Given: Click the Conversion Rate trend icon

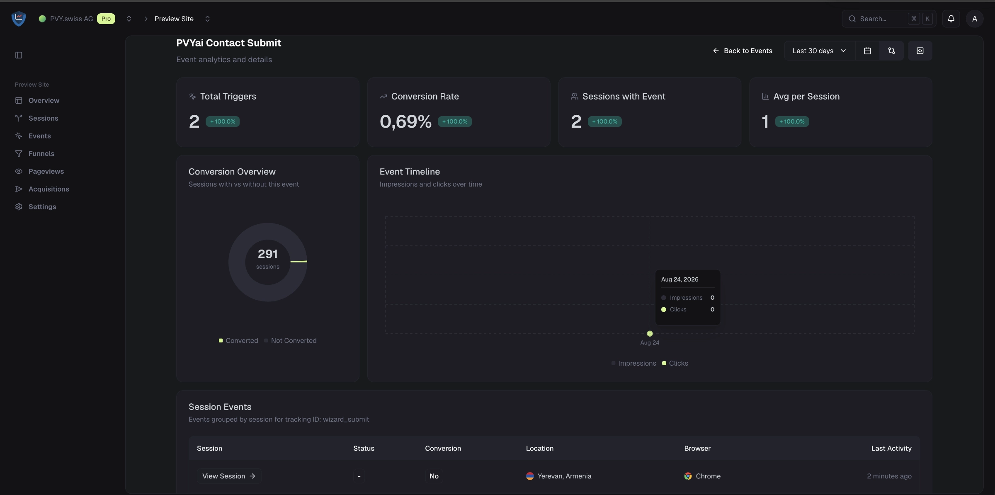Looking at the screenshot, I should tap(383, 96).
